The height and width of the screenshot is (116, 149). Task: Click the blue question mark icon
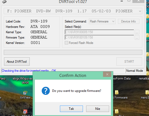[x=46, y=91]
